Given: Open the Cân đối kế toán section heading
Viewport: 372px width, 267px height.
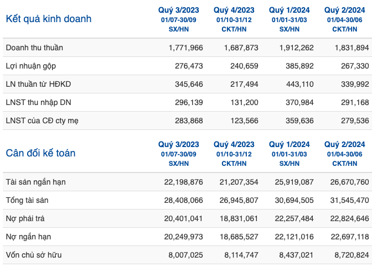Looking at the screenshot, I should (40, 153).
